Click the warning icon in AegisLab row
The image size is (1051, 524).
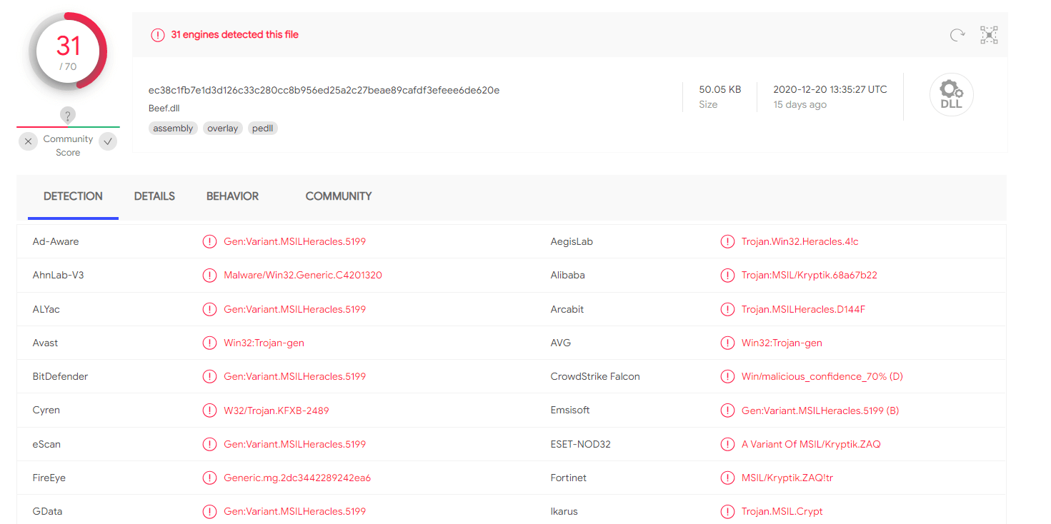pos(727,241)
